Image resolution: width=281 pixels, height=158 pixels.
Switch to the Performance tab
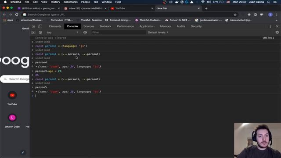125,26
